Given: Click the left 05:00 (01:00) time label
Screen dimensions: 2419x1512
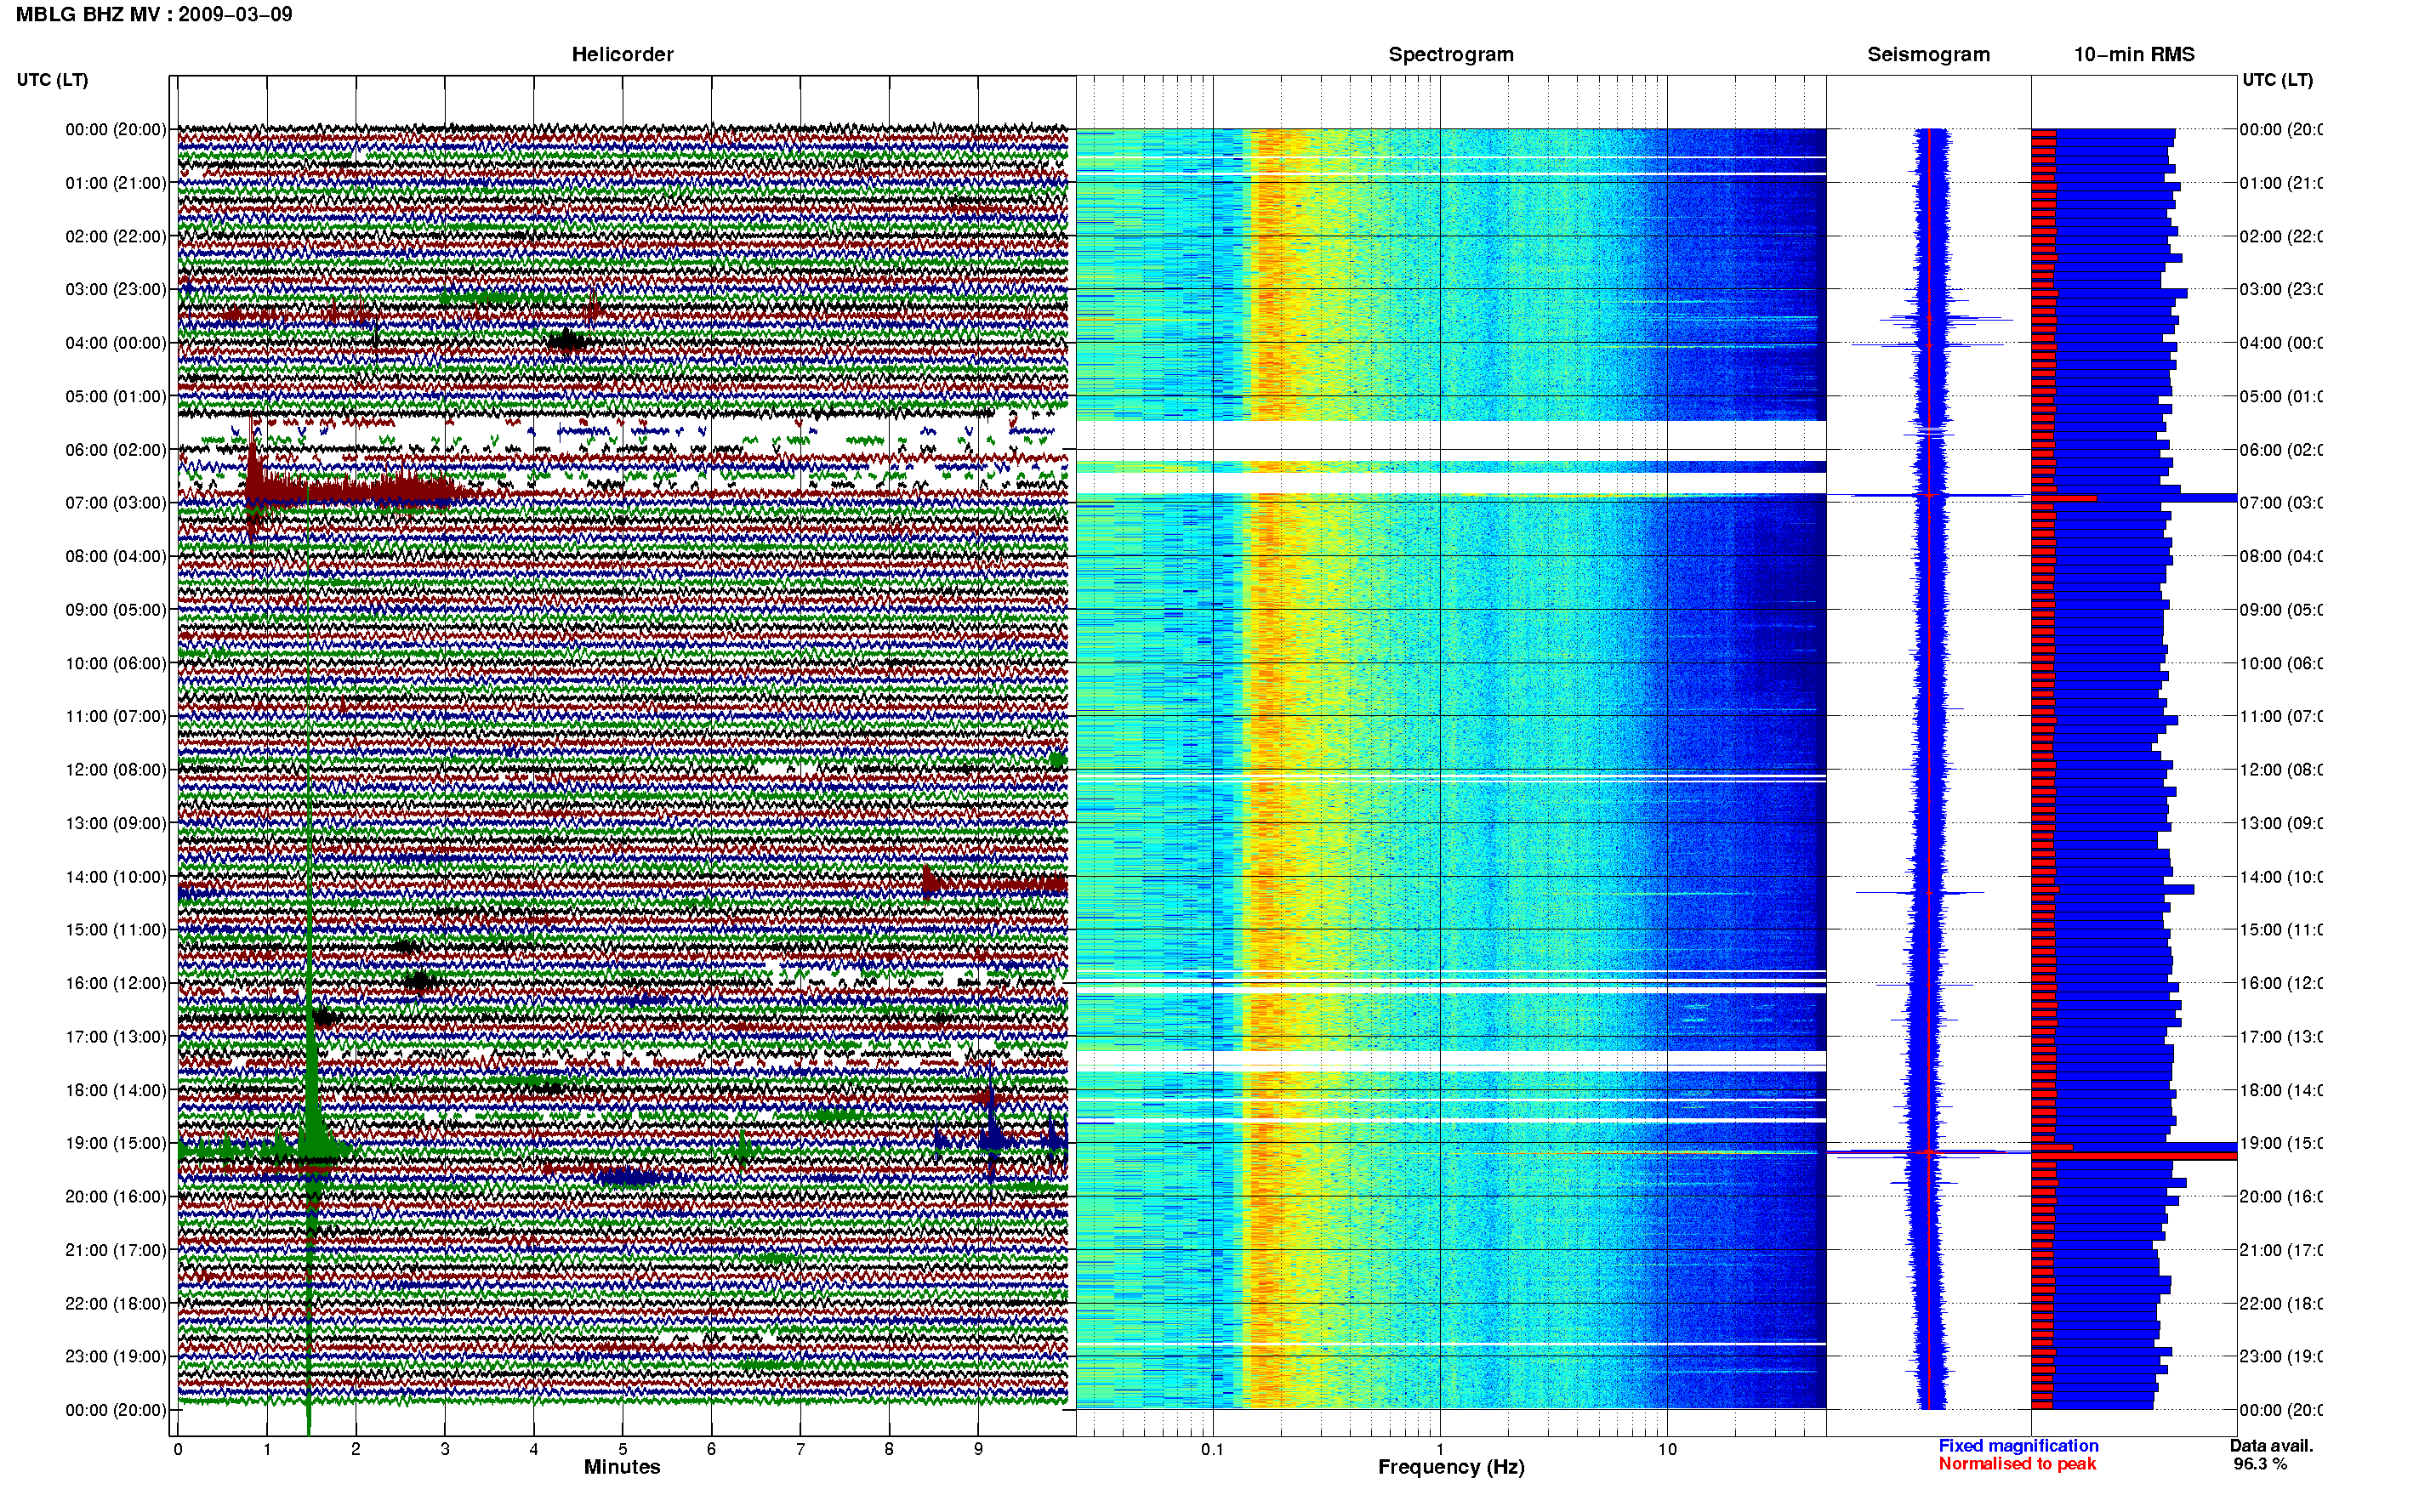Looking at the screenshot, I should (x=116, y=396).
